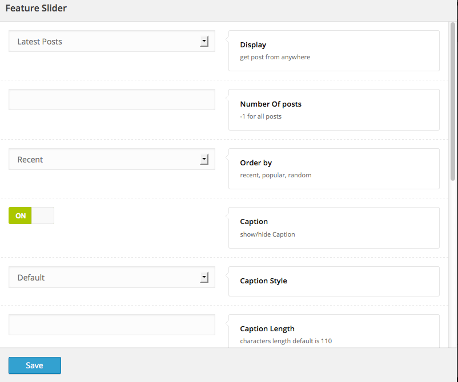This screenshot has height=382, width=458.
Task: Open the Default caption style dropdown
Action: 111,278
